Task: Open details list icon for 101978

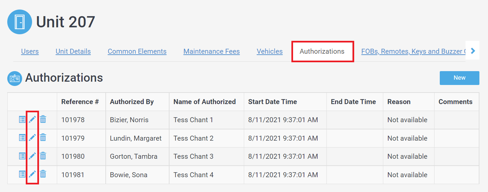Action: click(x=22, y=120)
